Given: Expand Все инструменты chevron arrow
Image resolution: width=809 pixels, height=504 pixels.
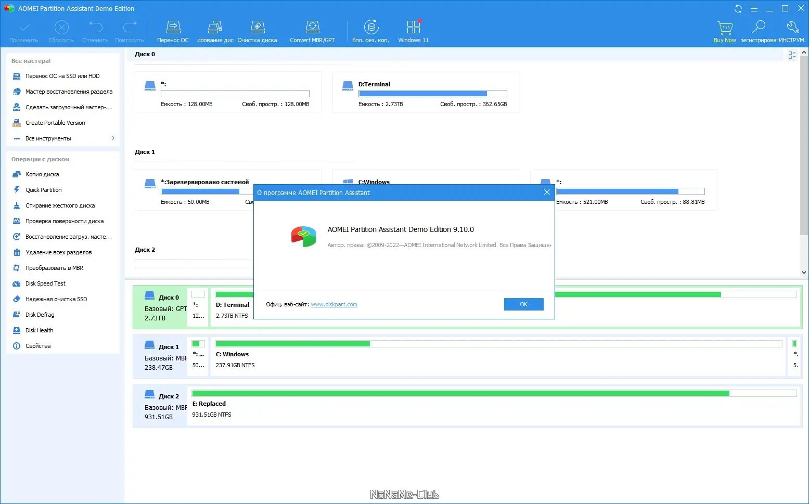Looking at the screenshot, I should tap(113, 138).
